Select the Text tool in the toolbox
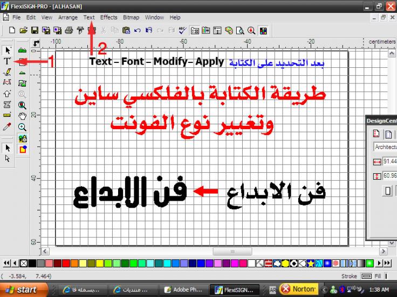Image resolution: width=397 pixels, height=297 pixels. pyautogui.click(x=8, y=61)
